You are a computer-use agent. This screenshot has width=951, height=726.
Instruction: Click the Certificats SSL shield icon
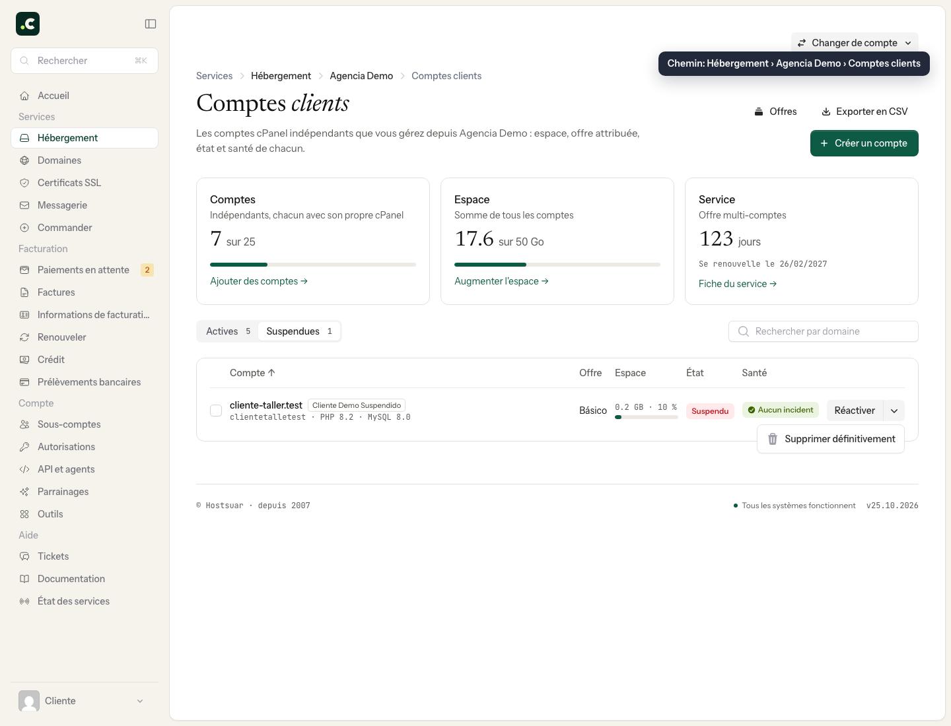(x=24, y=183)
